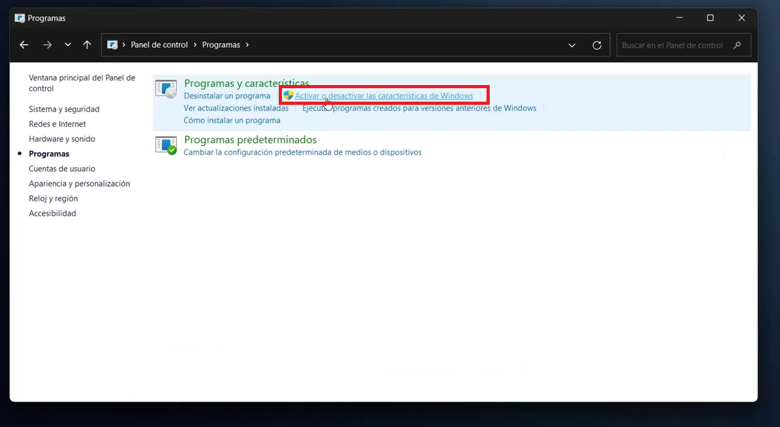
Task: Open Programas y características heading
Action: coord(247,83)
